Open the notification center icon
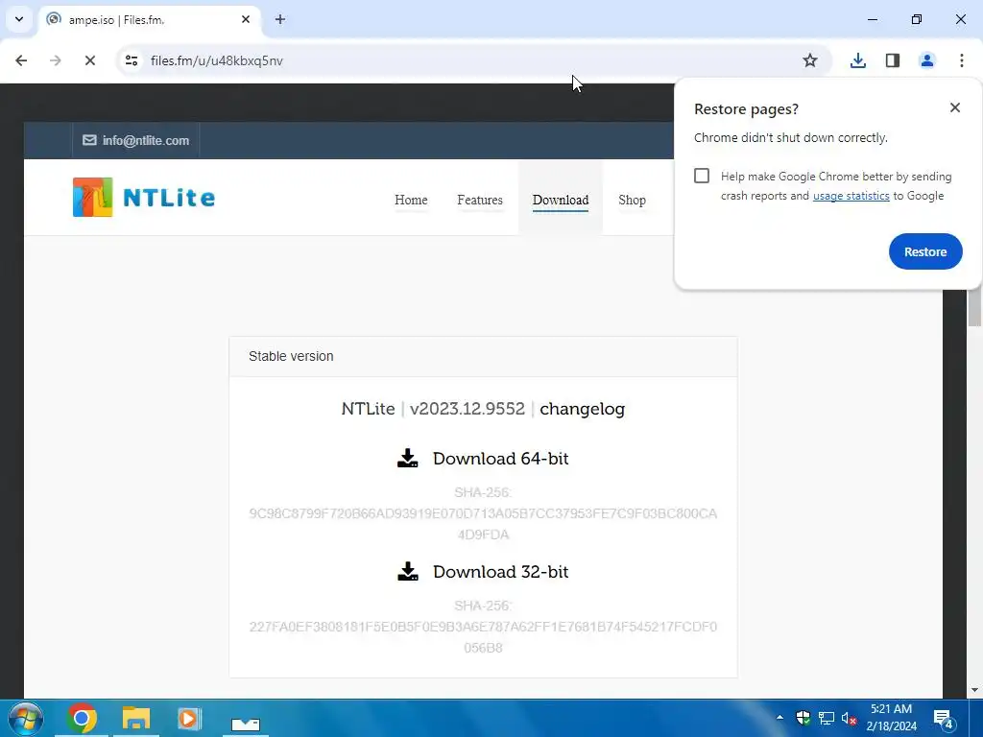The width and height of the screenshot is (983, 737). pos(944,719)
